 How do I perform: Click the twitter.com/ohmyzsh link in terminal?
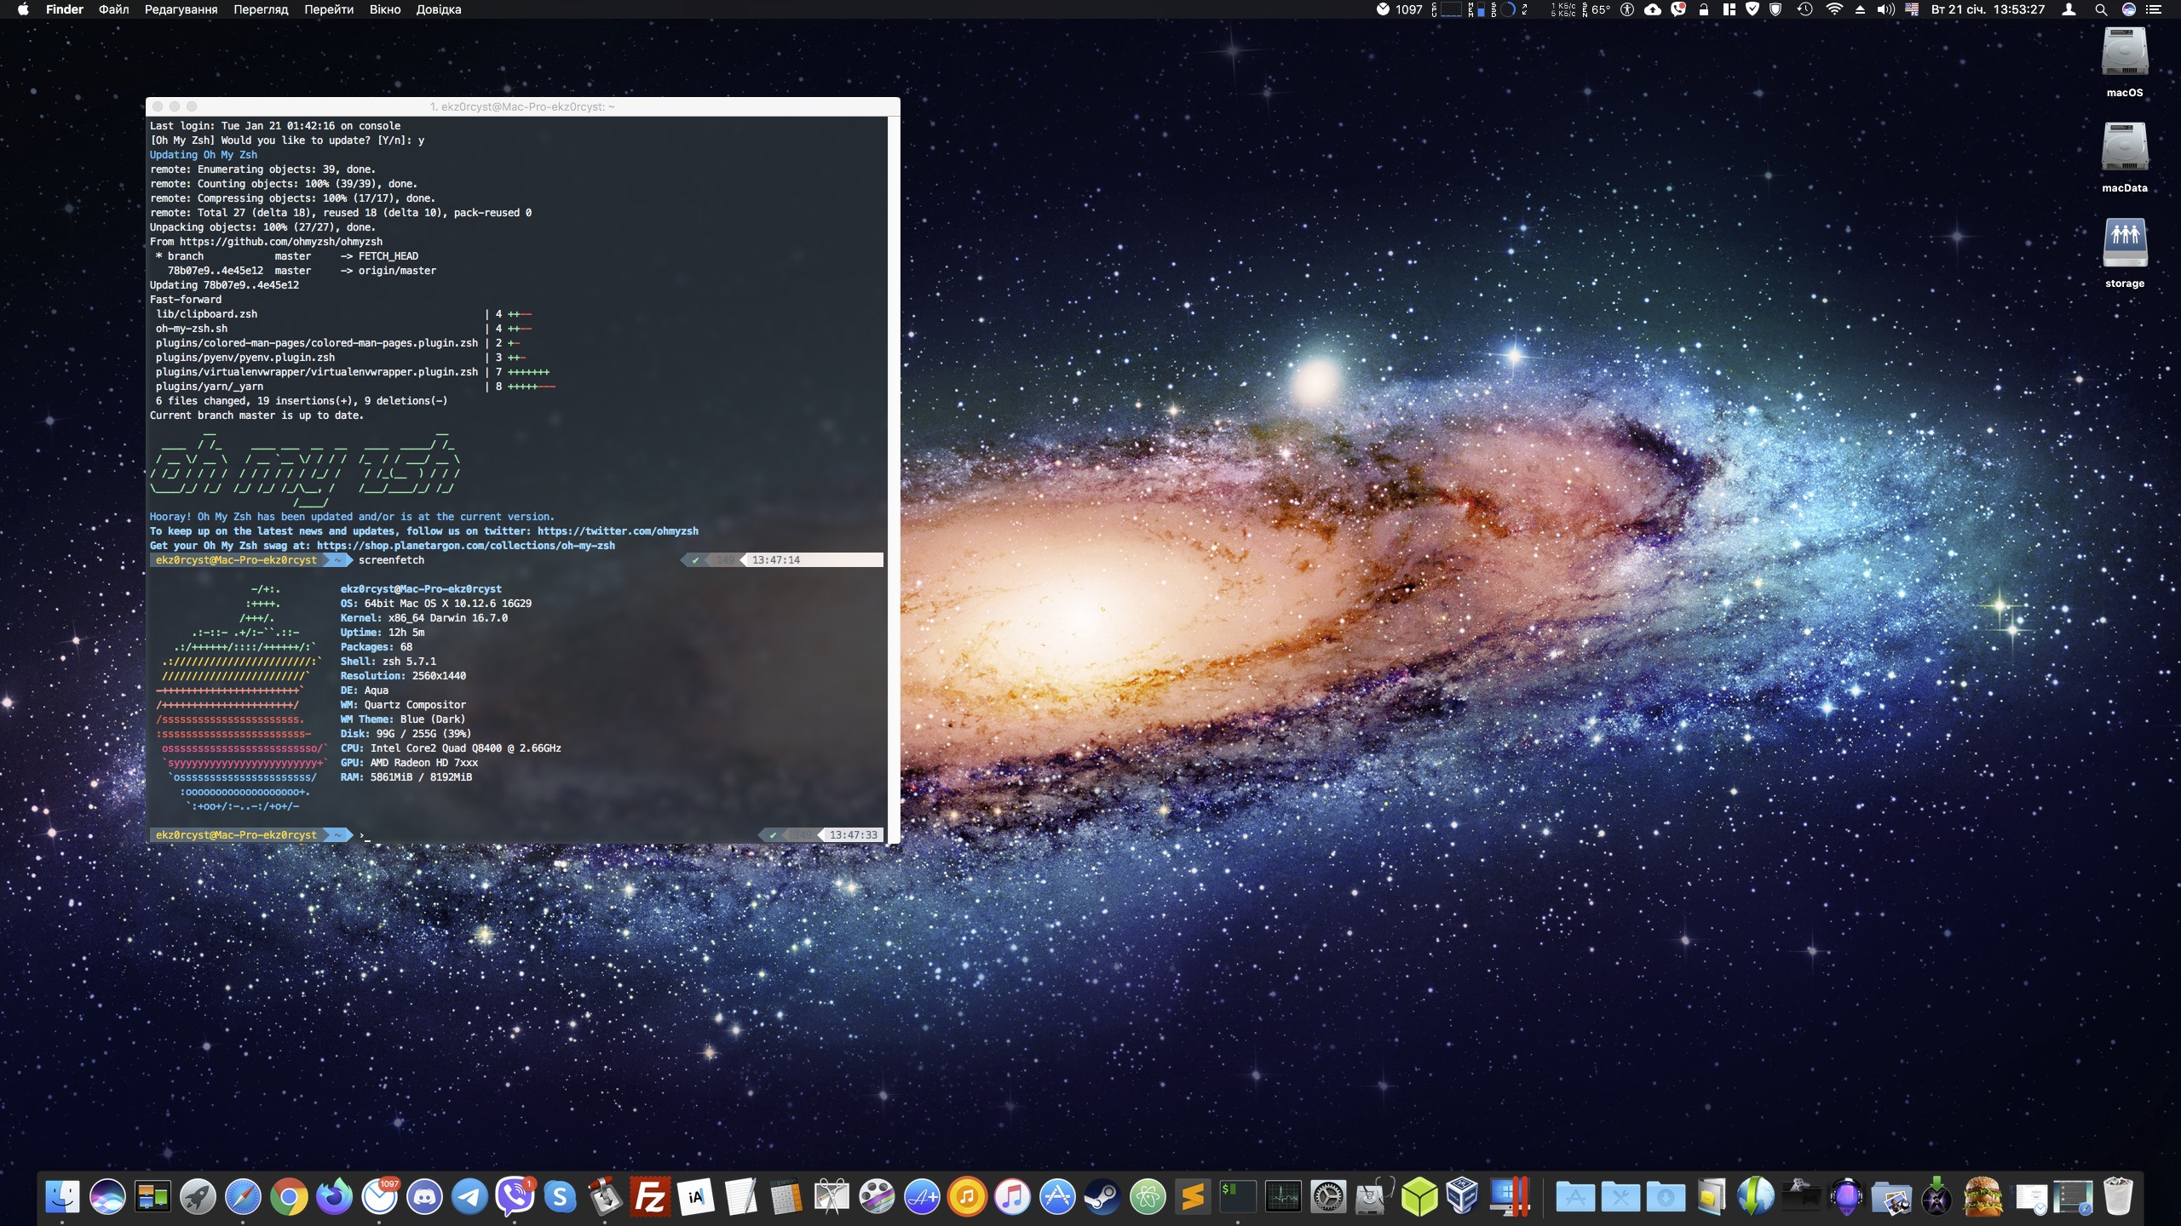pos(618,531)
